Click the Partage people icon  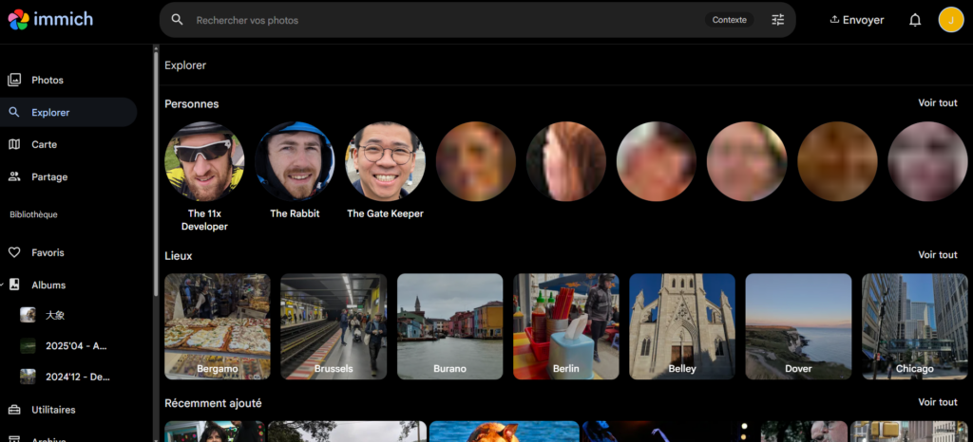click(x=13, y=176)
